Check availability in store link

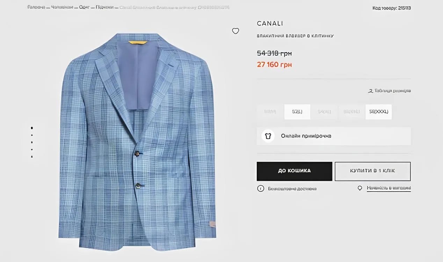[x=388, y=188]
